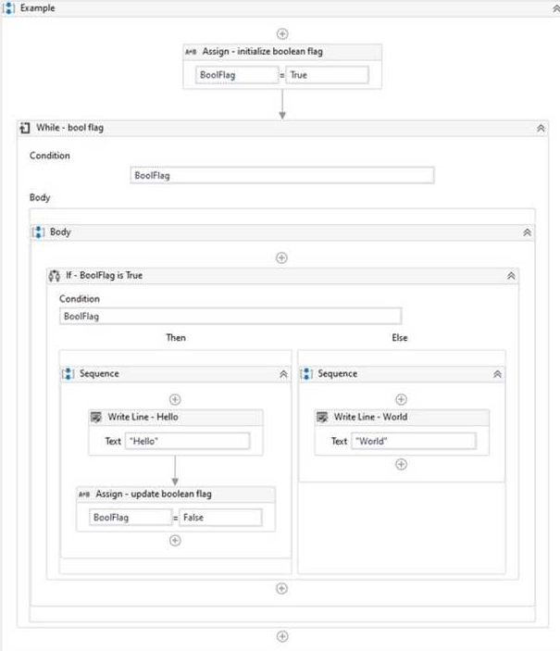Click the "Hello" text field
The height and width of the screenshot is (651, 560).
tap(188, 441)
